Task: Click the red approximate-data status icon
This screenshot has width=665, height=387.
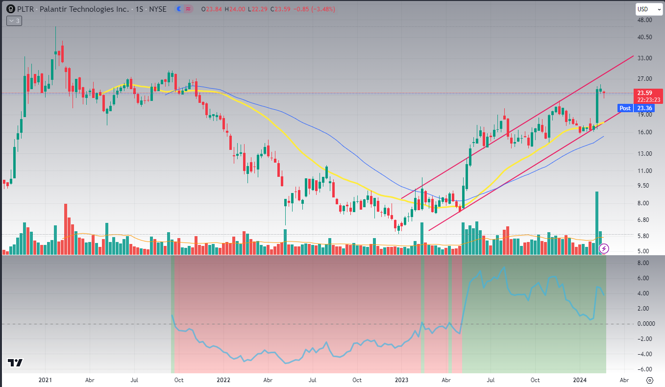Action: click(x=189, y=9)
